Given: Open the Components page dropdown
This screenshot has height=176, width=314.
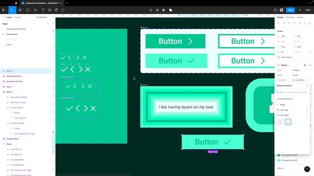Looking at the screenshot, I should click(43, 18).
